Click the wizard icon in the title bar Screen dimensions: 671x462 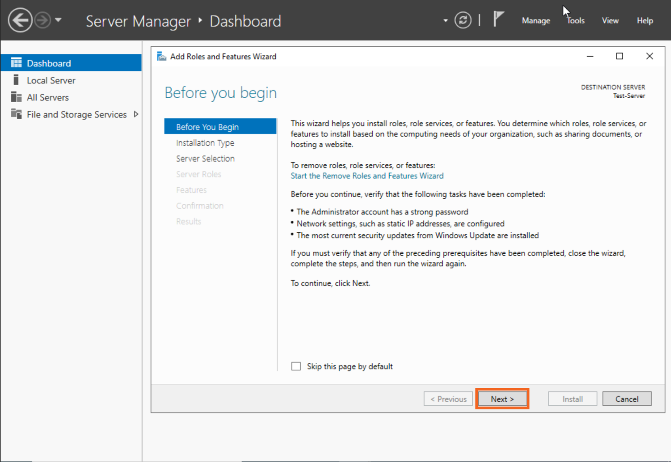[x=161, y=56]
